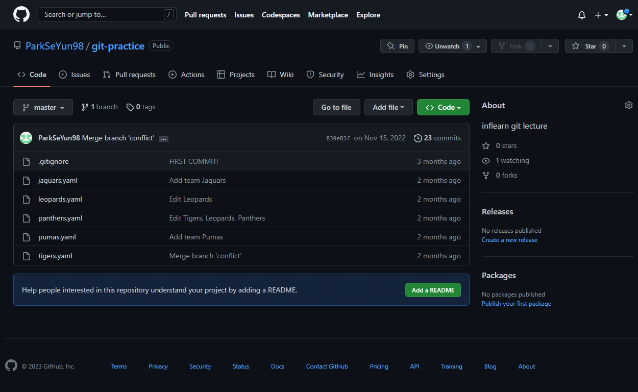This screenshot has width=638, height=392.
Task: Click the footer GitHub mark icon
Action: [11, 365]
